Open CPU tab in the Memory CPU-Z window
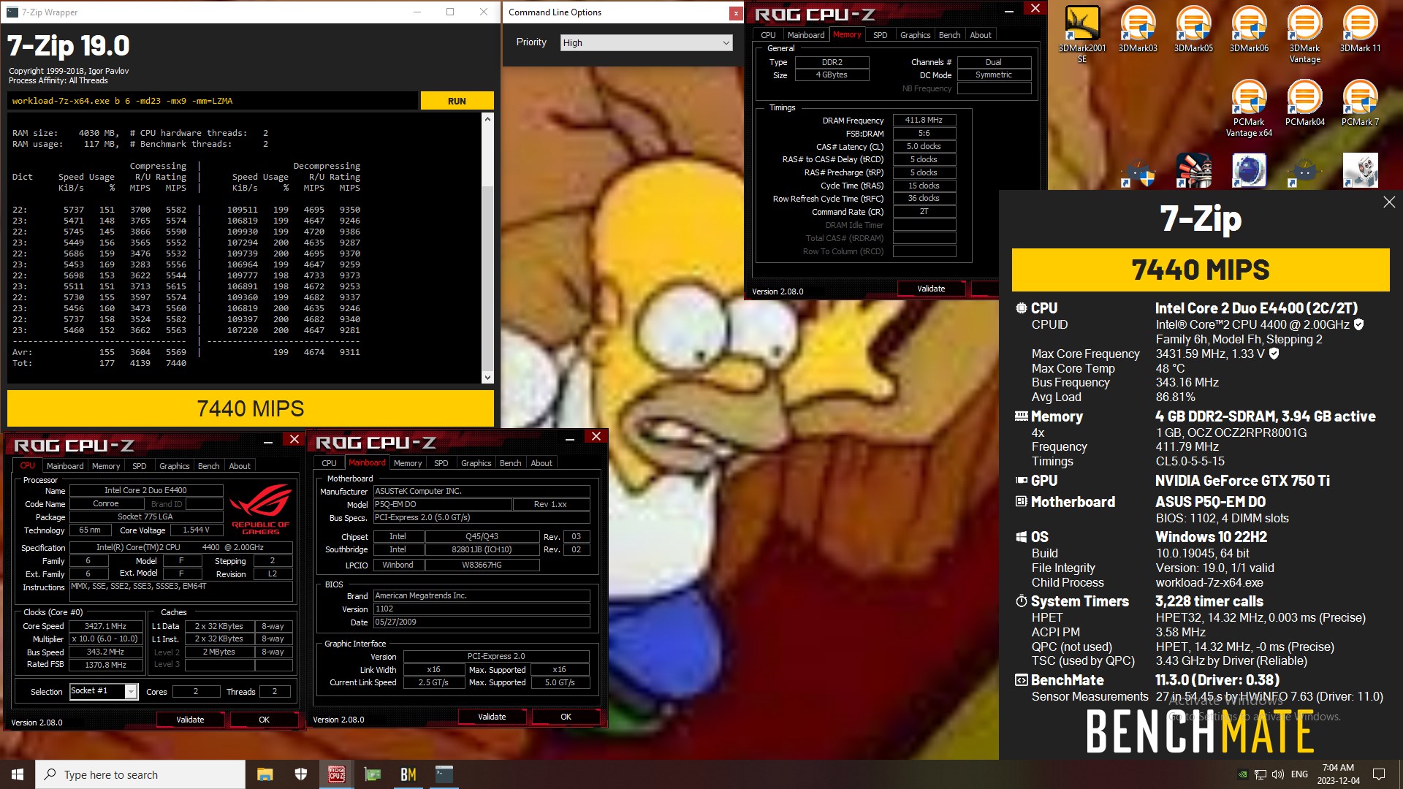1403x789 pixels. tap(768, 35)
